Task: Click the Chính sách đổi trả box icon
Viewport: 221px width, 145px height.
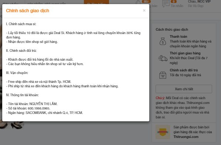Action: [x=163, y=75]
